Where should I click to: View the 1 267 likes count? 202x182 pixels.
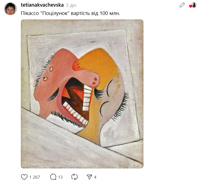click(x=35, y=177)
